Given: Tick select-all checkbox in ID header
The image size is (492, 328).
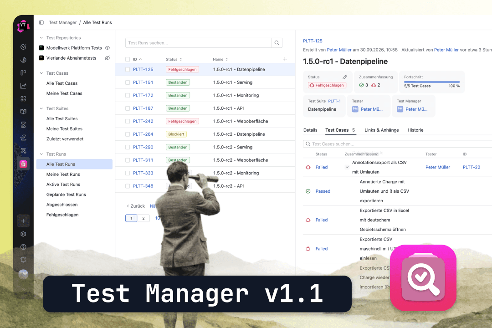Looking at the screenshot, I should [128, 59].
